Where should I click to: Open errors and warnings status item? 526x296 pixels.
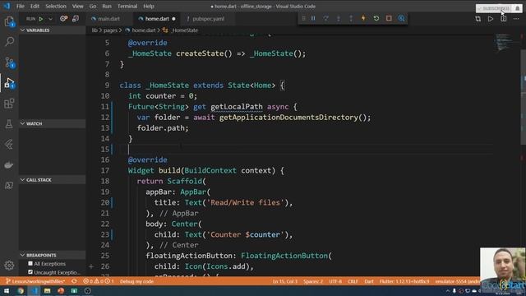tap(99, 281)
